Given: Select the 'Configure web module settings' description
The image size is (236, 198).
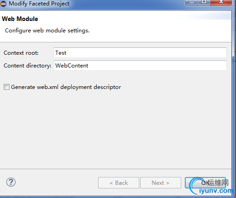Looking at the screenshot, I should click(x=47, y=31).
